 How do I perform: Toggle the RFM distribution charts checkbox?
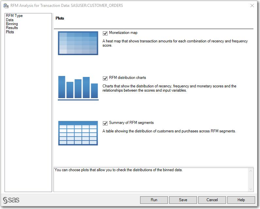pyautogui.click(x=105, y=78)
